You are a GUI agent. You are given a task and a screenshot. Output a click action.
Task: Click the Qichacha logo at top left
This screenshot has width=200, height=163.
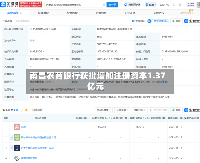[9, 4]
